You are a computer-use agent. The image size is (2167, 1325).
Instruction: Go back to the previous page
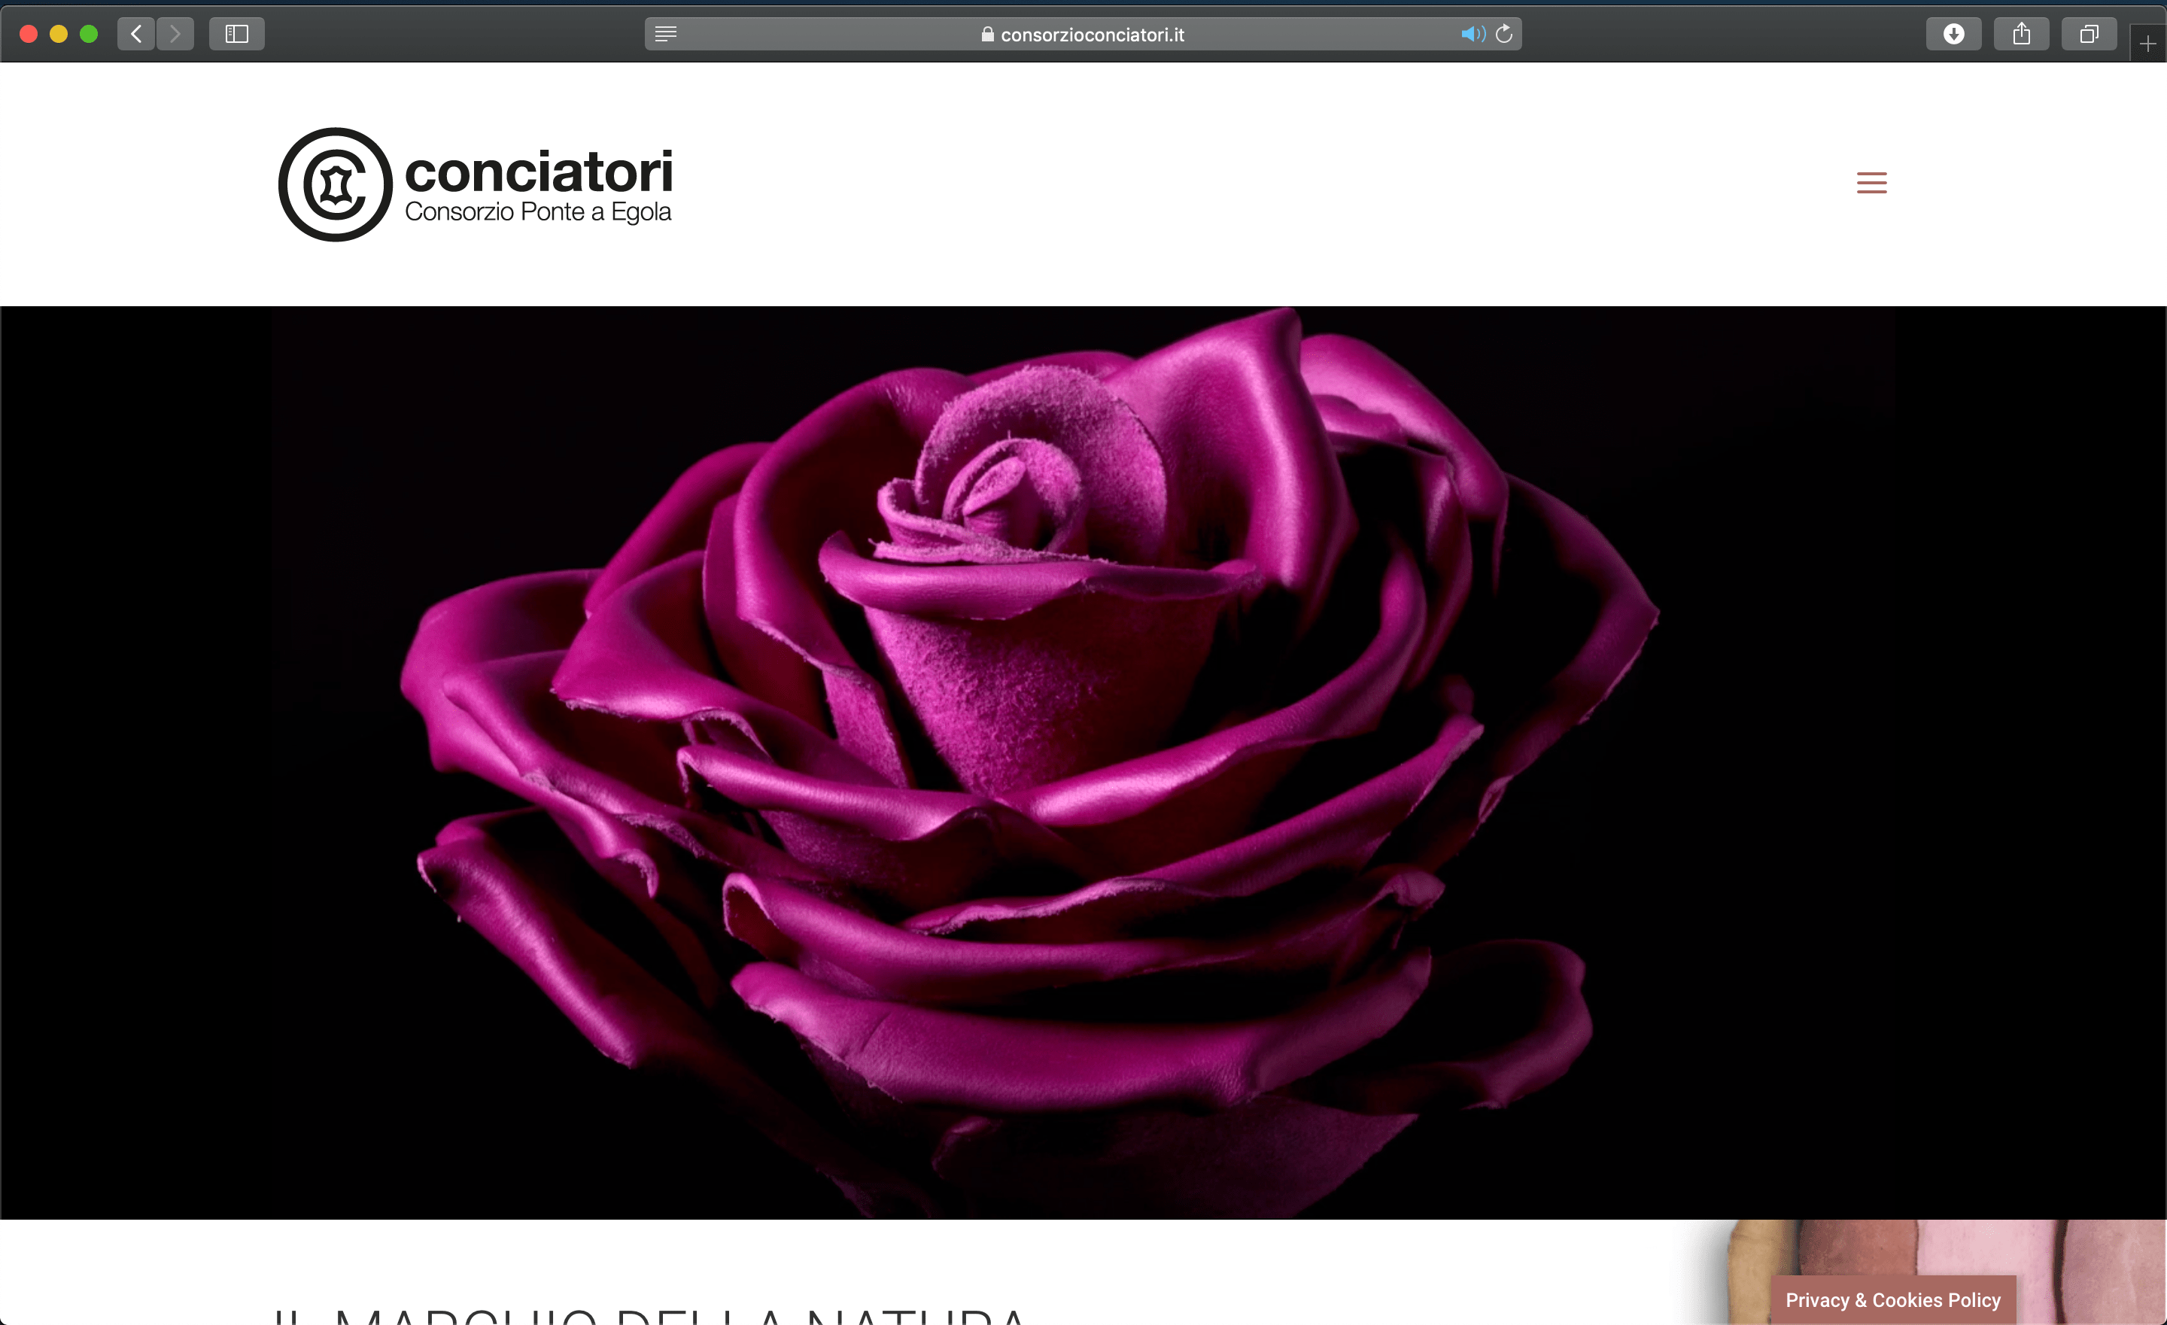pos(136,35)
